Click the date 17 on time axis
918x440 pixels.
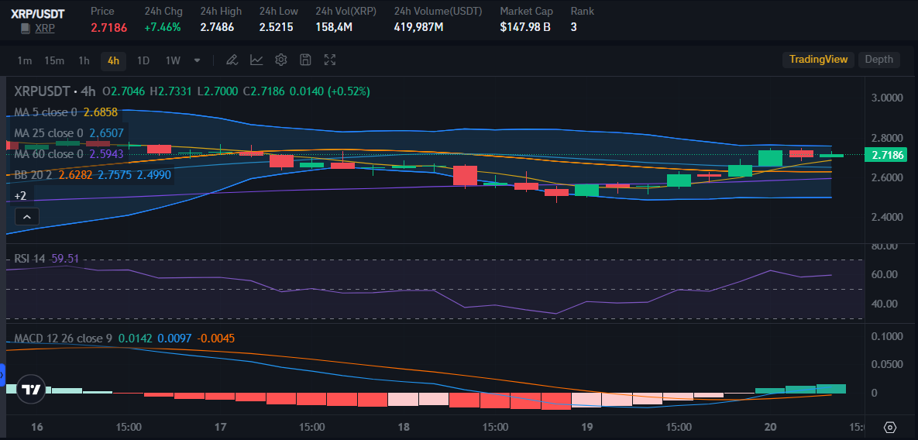click(x=220, y=427)
